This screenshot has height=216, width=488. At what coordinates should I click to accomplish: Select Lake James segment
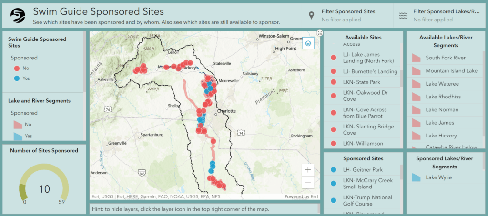pos(445,123)
